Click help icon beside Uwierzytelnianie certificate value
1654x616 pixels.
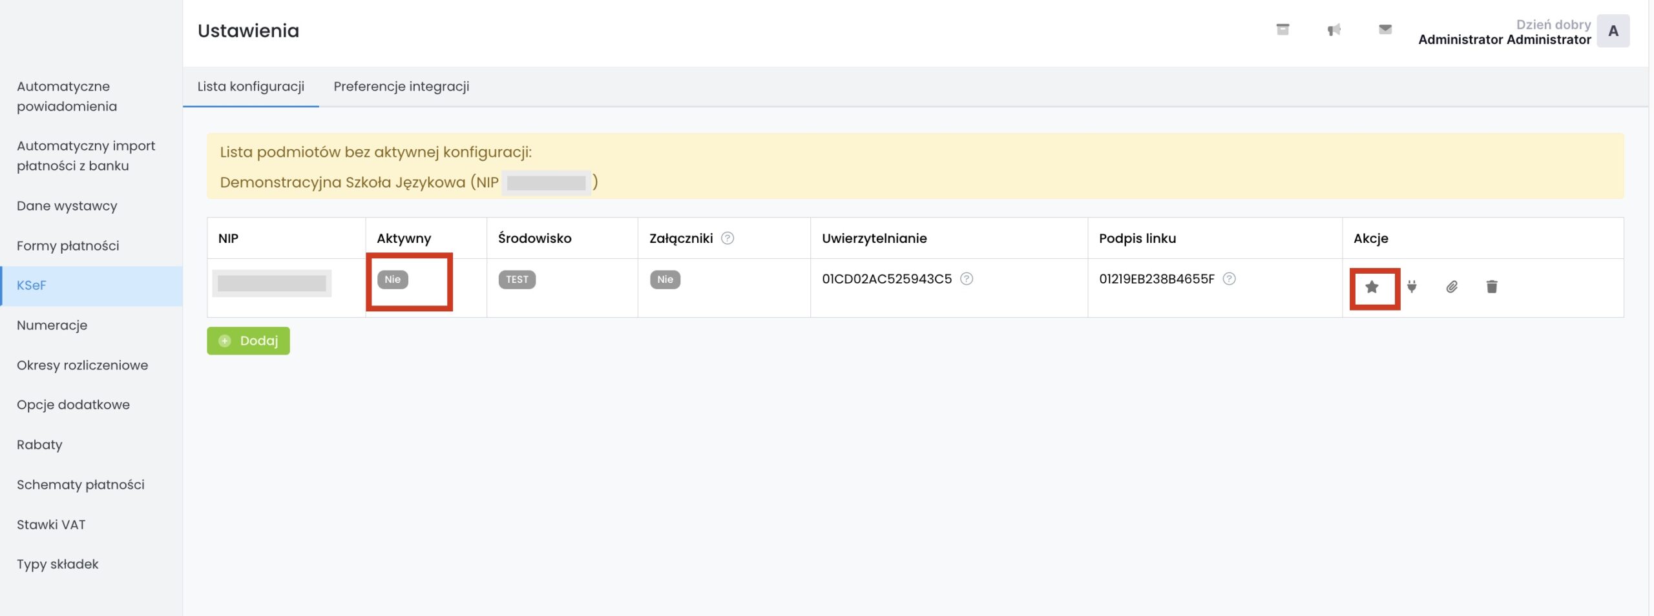coord(967,279)
